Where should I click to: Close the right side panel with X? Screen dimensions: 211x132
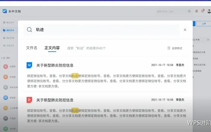[x=208, y=40]
